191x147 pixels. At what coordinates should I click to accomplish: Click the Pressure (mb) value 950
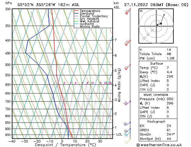click(170, 99)
